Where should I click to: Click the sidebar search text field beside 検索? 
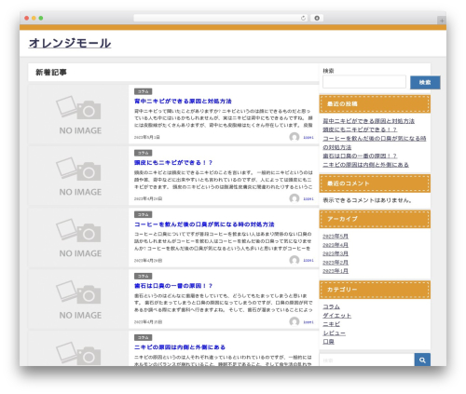click(364, 82)
